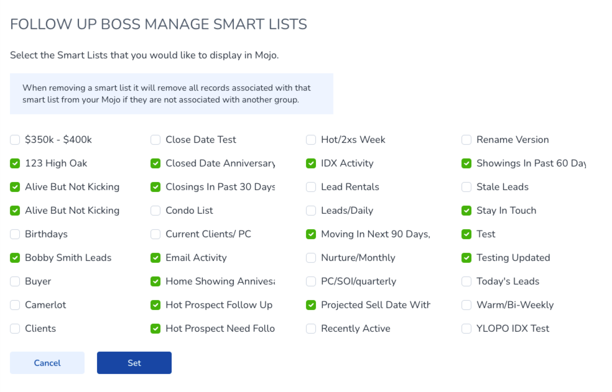Uncheck the Test smart list
This screenshot has width=612, height=392.
point(466,234)
